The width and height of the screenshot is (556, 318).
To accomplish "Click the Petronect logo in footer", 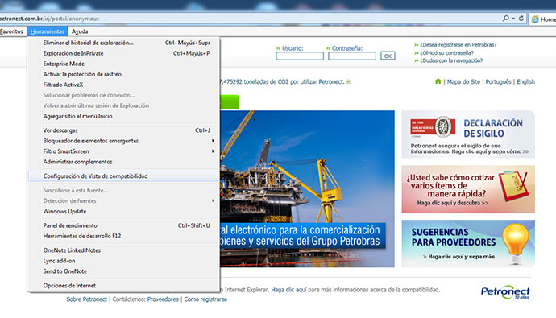I will tap(505, 291).
